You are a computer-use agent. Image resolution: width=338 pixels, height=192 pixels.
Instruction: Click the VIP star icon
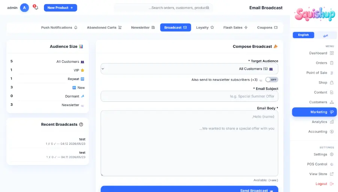point(82,70)
